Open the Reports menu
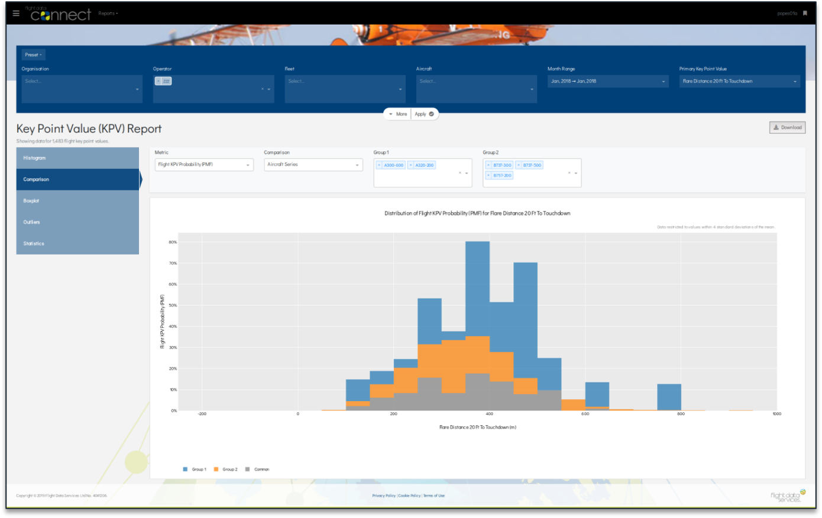The height and width of the screenshot is (518, 822). 108,14
